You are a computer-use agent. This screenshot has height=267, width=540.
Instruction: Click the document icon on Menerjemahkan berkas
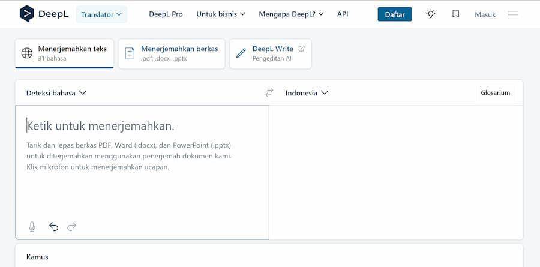point(130,53)
